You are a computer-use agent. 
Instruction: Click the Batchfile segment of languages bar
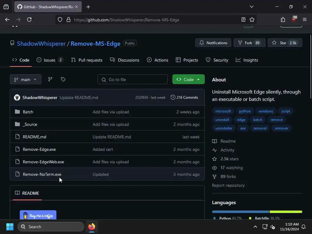(x=286, y=212)
